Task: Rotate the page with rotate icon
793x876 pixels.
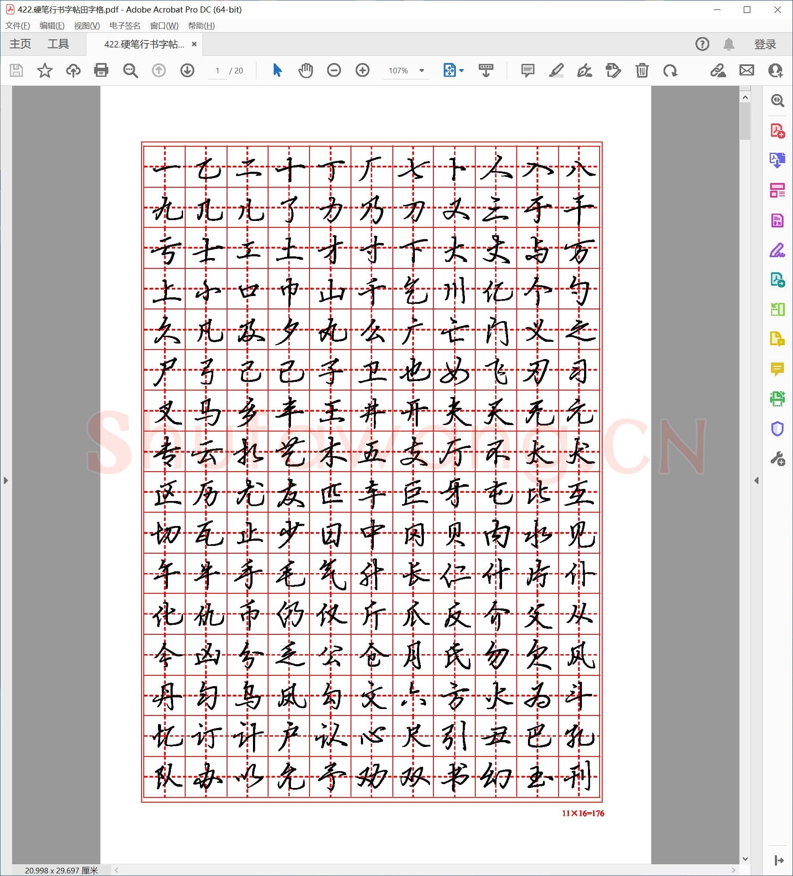Action: coord(670,70)
